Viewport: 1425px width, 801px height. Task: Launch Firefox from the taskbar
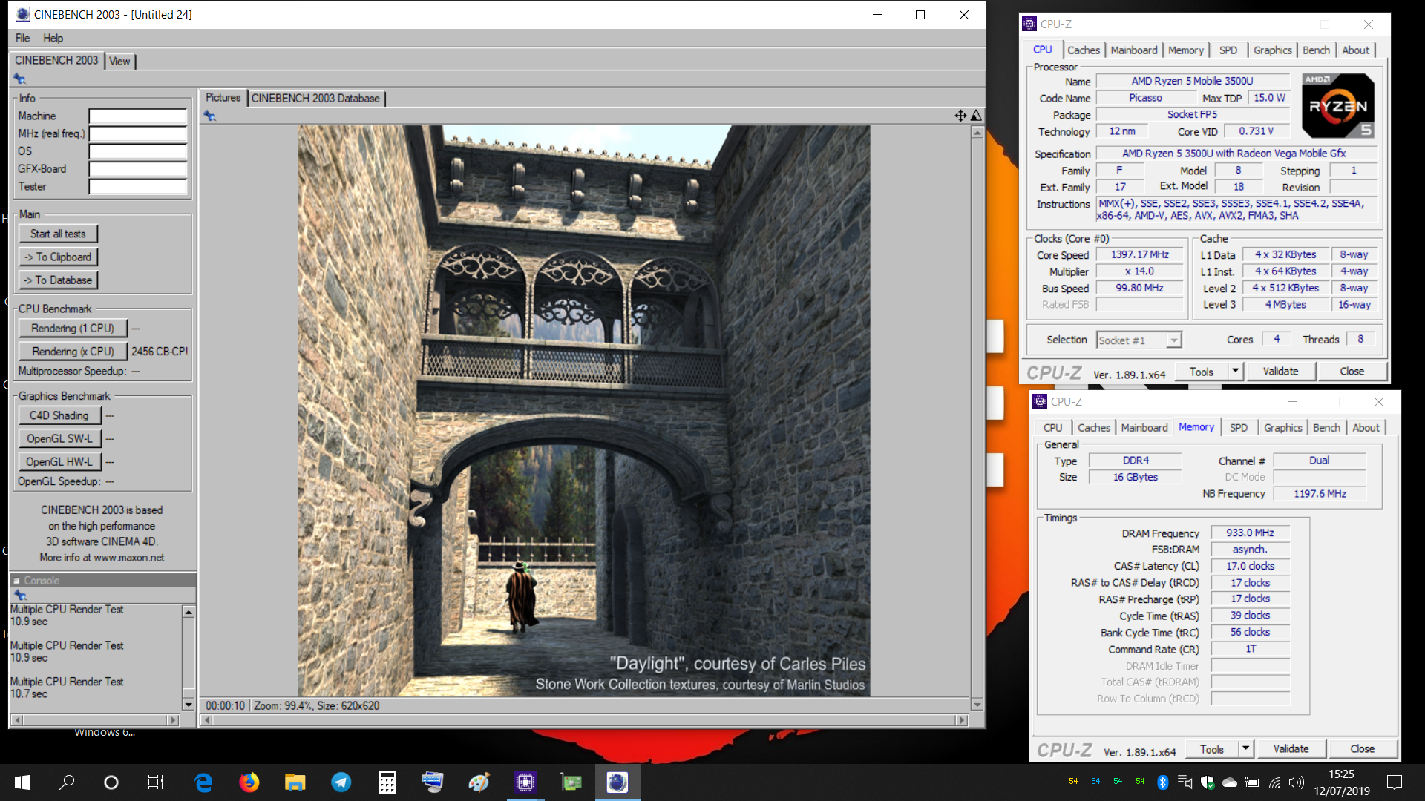[249, 782]
